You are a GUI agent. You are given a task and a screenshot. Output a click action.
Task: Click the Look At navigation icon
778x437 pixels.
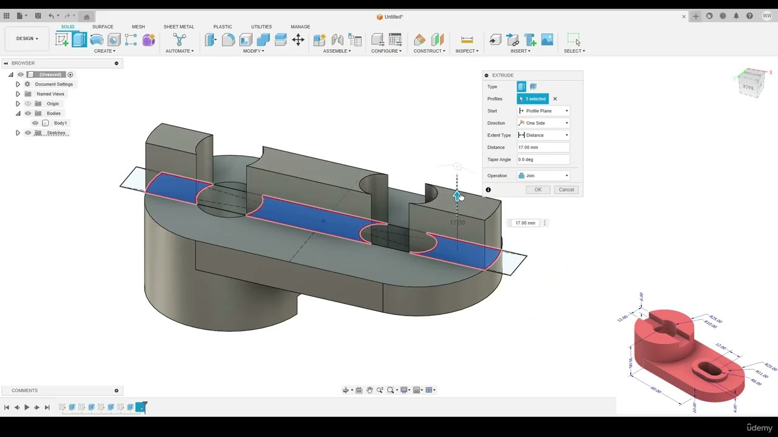359,390
